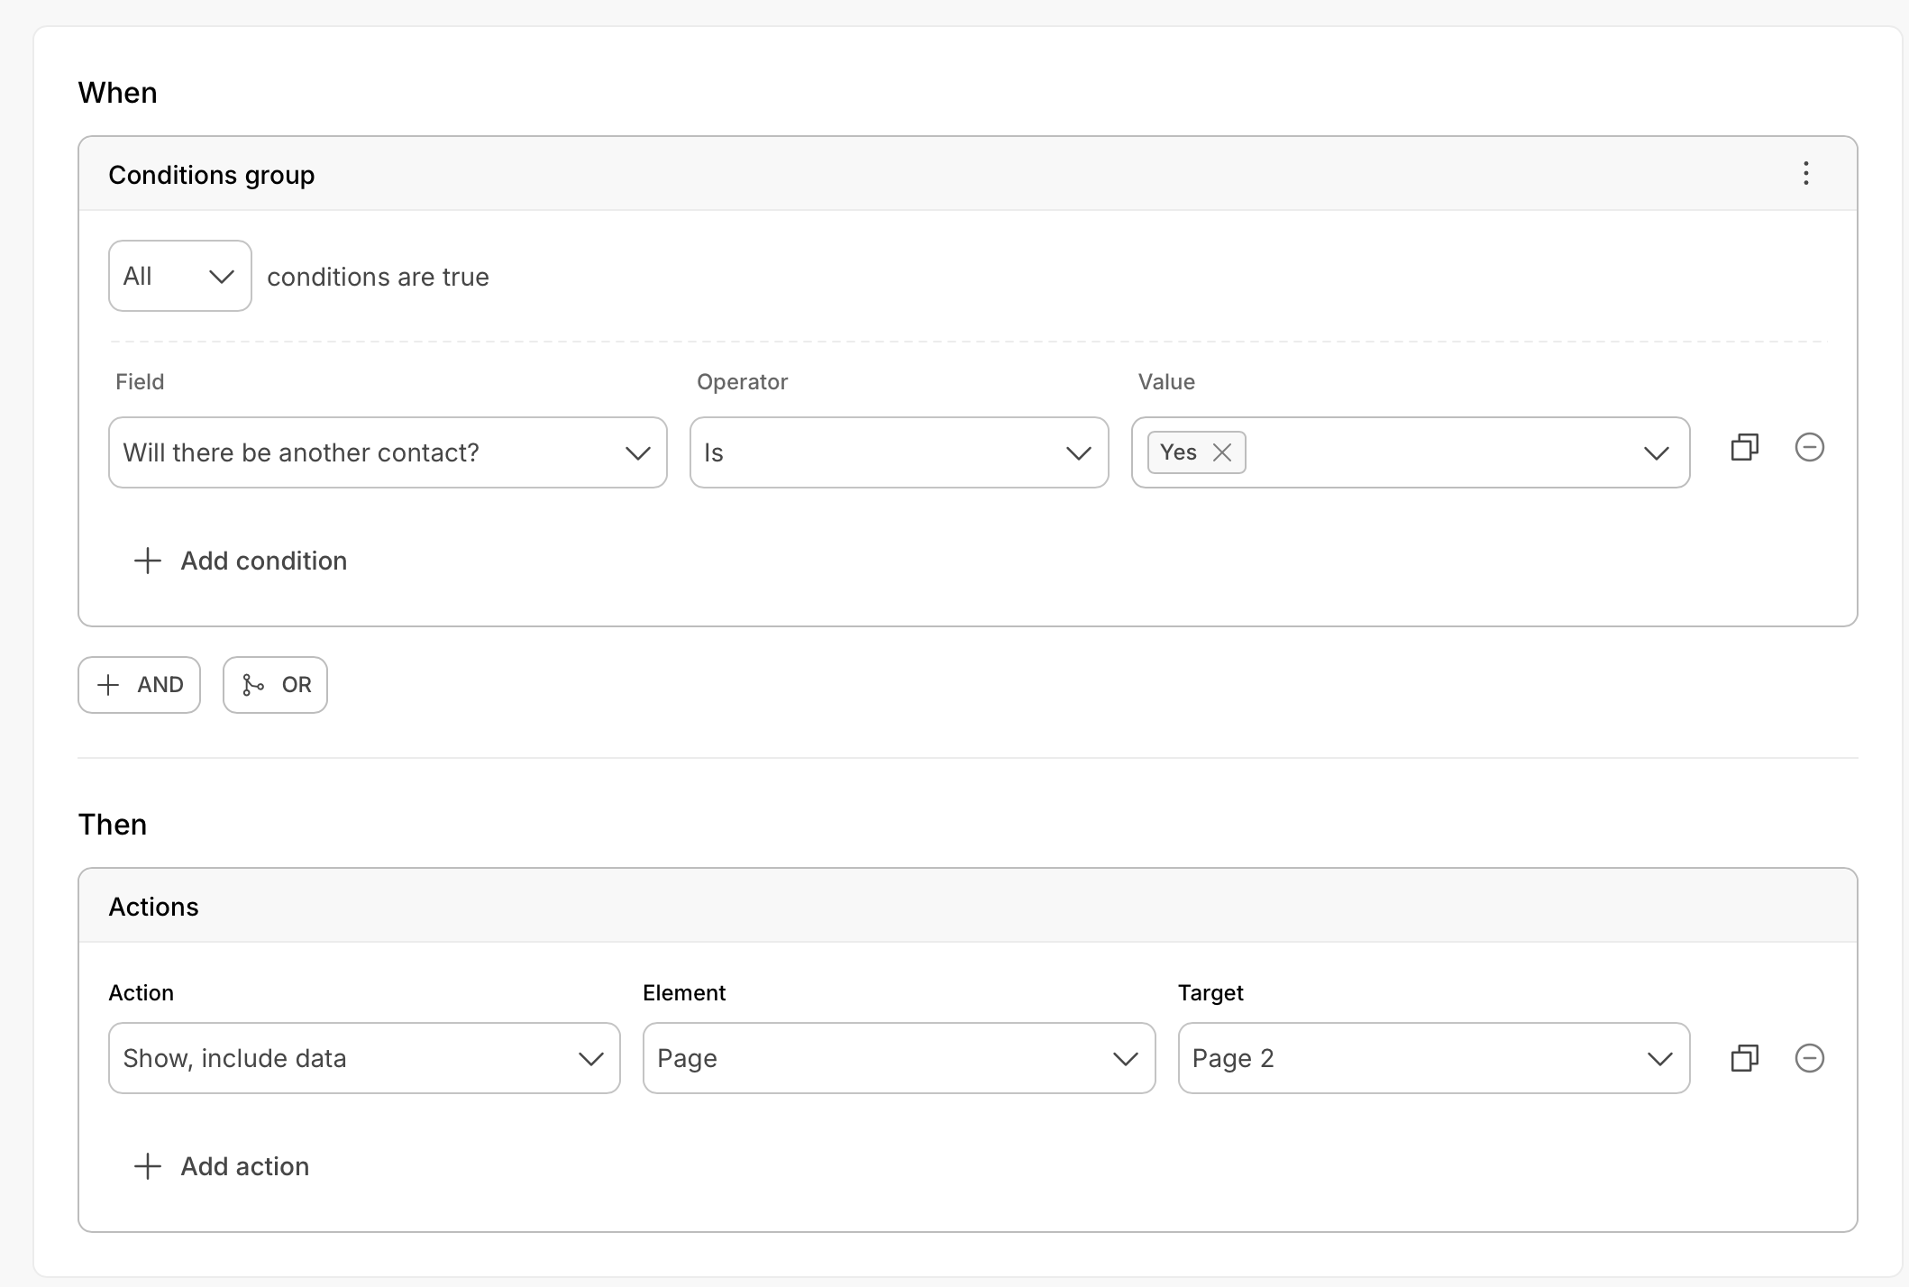The height and width of the screenshot is (1287, 1909).
Task: Open the Action dropdown Show, include data
Action: 364,1058
